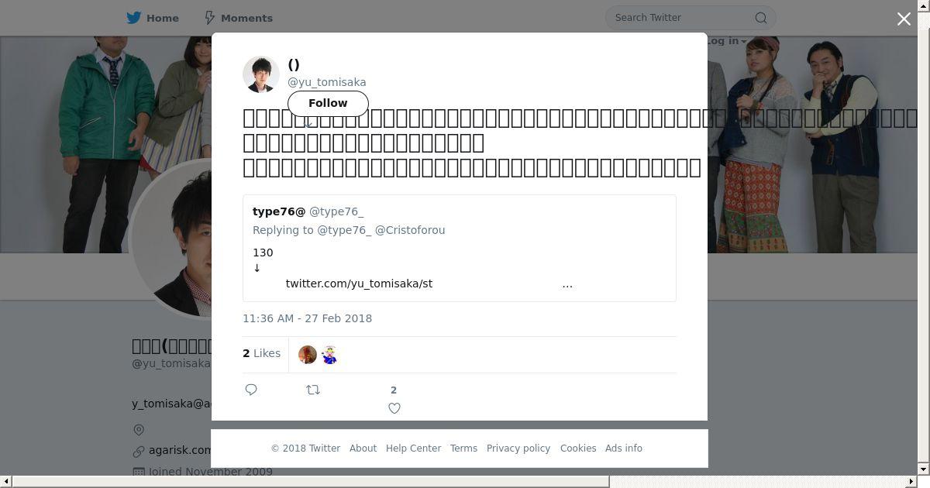930x488 pixels.
Task: Open the tweet timestamp 27 Feb 2018
Action: (307, 318)
